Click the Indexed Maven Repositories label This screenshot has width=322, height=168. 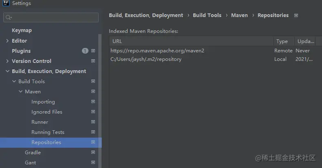pos(143,31)
